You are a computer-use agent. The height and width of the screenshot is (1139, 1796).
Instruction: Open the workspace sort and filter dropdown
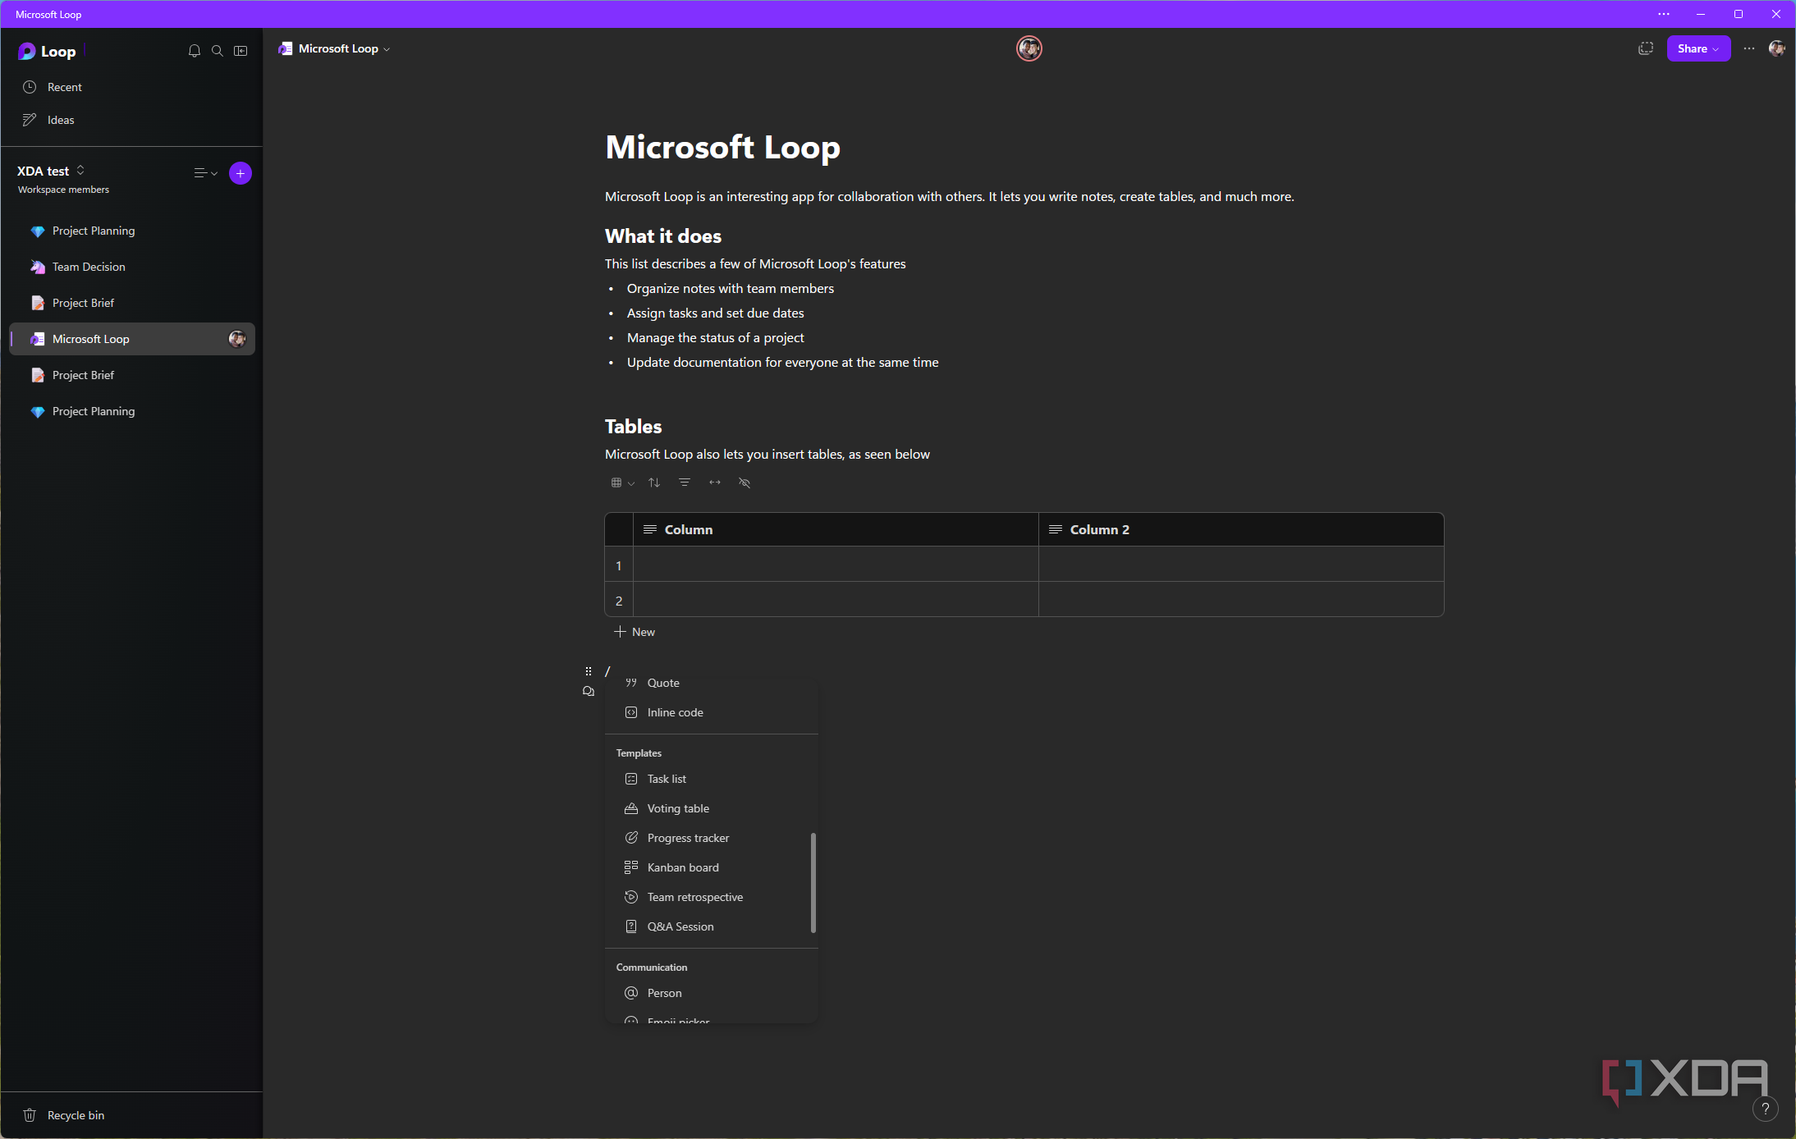pos(205,173)
